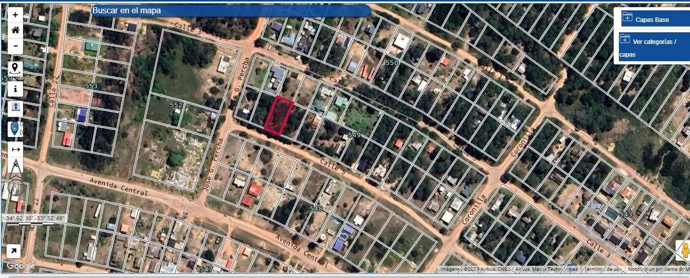The width and height of the screenshot is (690, 278).
Task: Activate the location pin tool
Action: [15, 68]
